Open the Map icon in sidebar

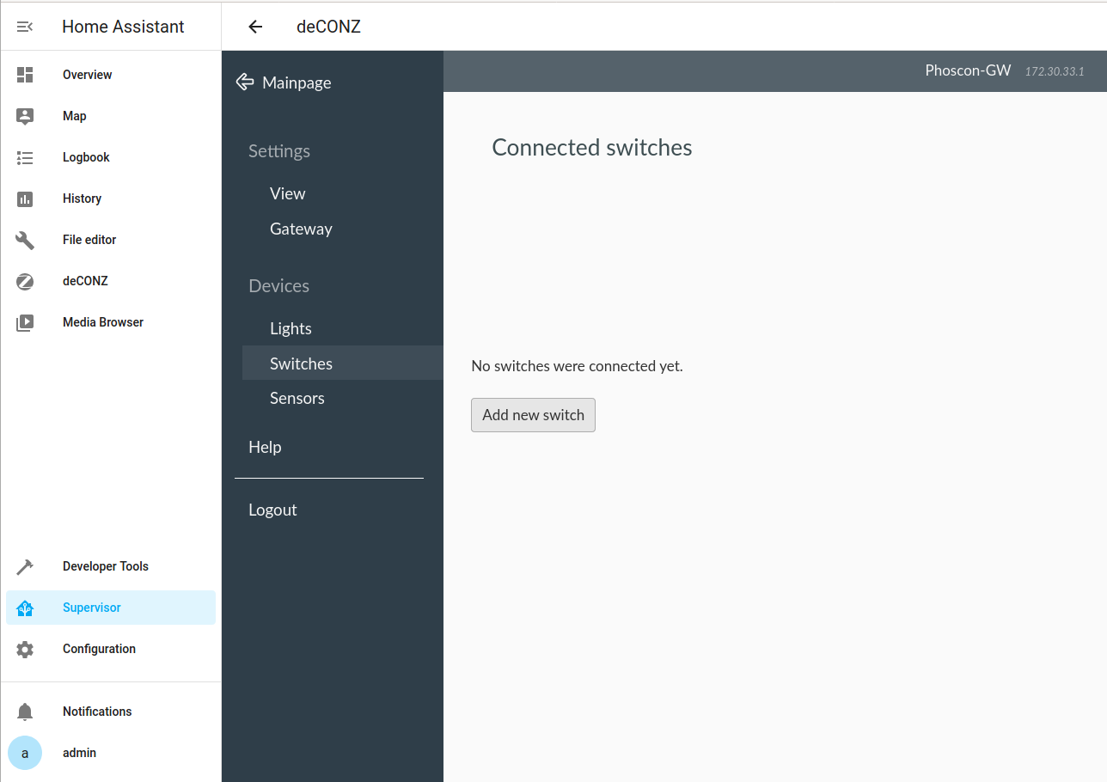25,116
